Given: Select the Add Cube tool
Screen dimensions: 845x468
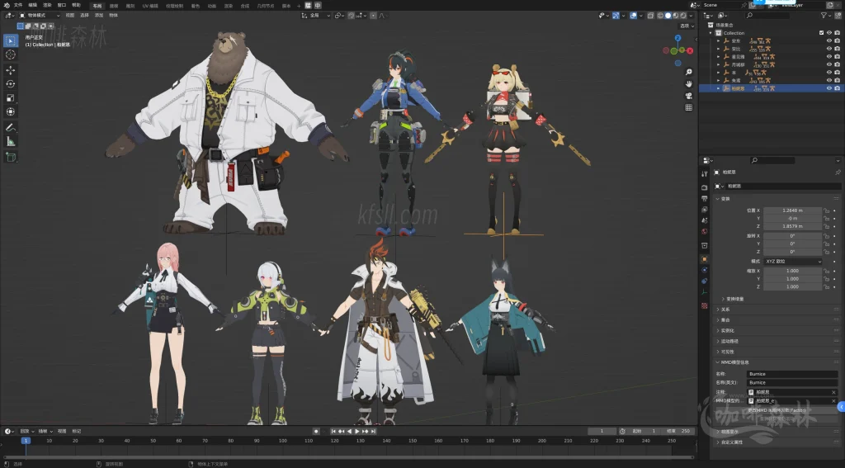Looking at the screenshot, I should coord(10,157).
